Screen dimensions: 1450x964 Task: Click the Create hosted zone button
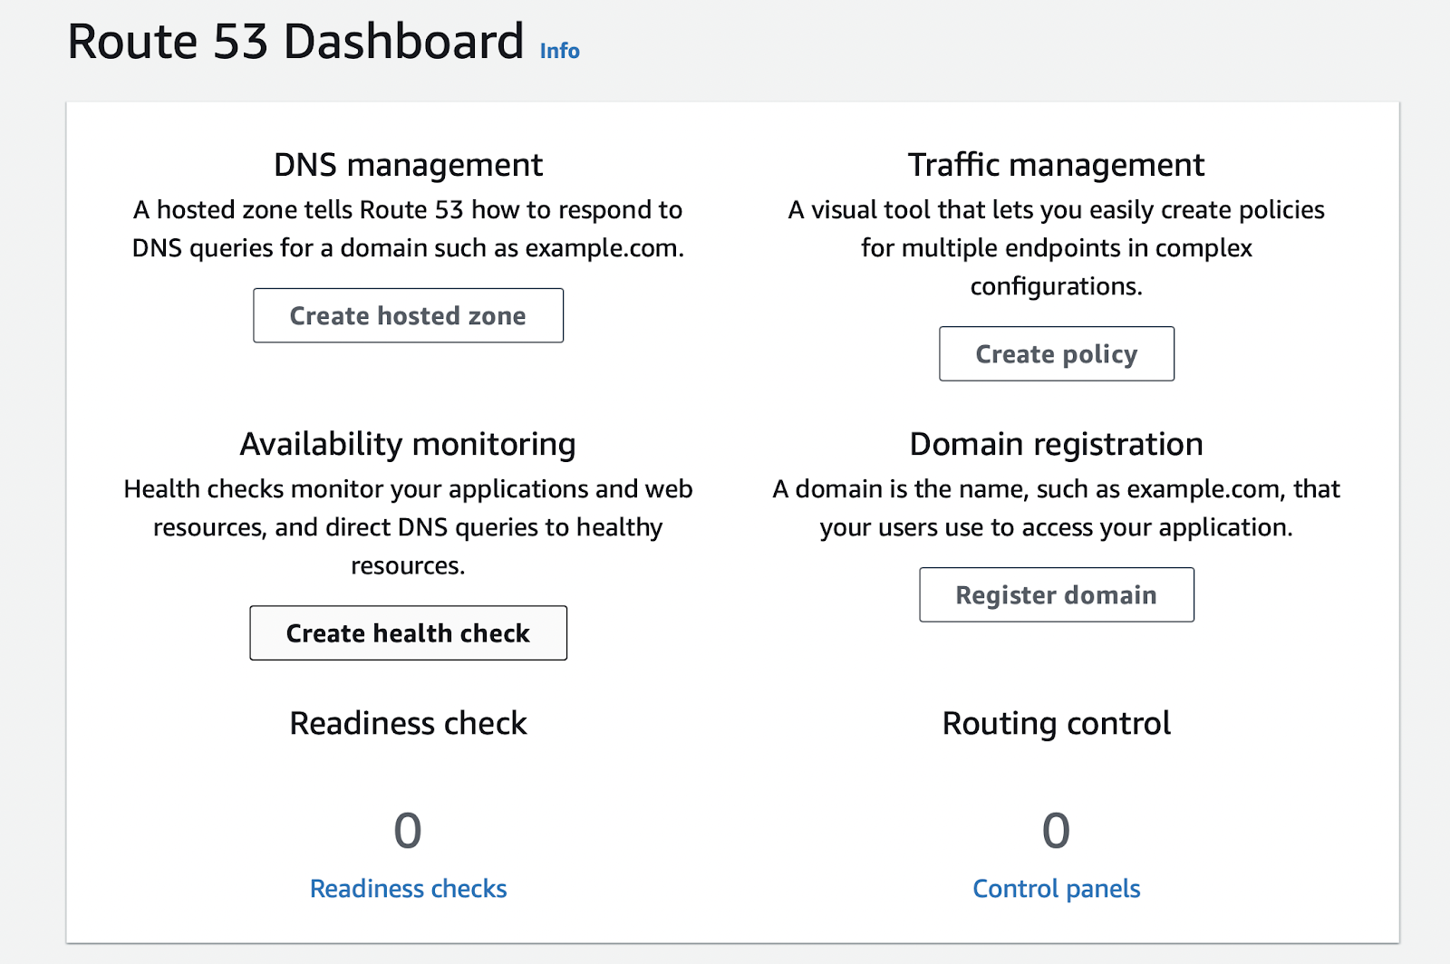[x=408, y=315]
